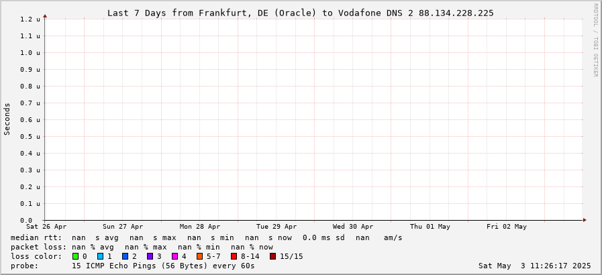The height and width of the screenshot is (275, 602).
Task: Click the RRDTOOL / TOBI OETIKER vertical credit
Action: (x=595, y=40)
